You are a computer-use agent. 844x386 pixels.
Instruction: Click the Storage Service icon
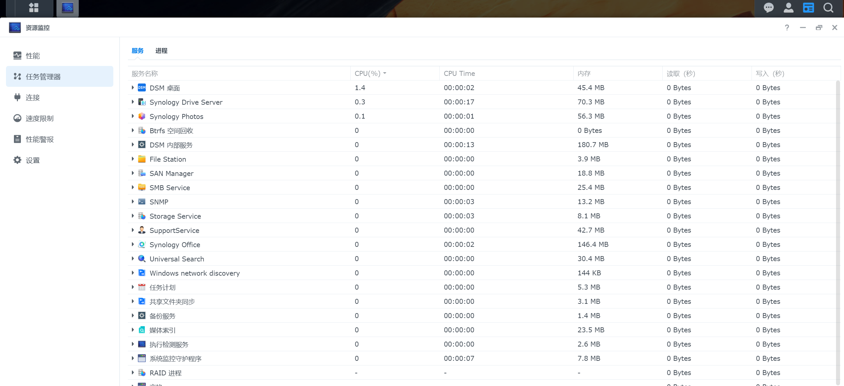[x=142, y=216]
